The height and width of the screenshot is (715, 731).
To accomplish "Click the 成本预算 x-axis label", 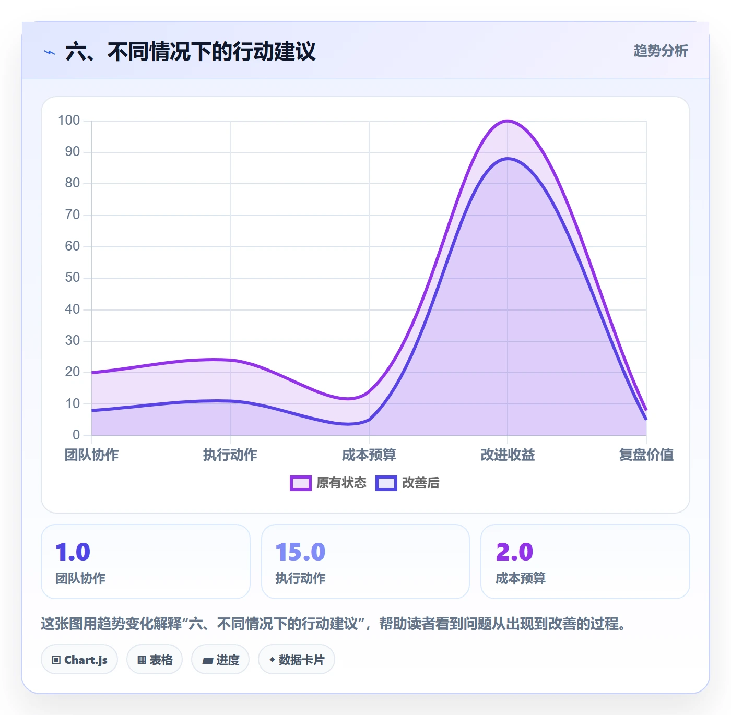I will pyautogui.click(x=369, y=455).
